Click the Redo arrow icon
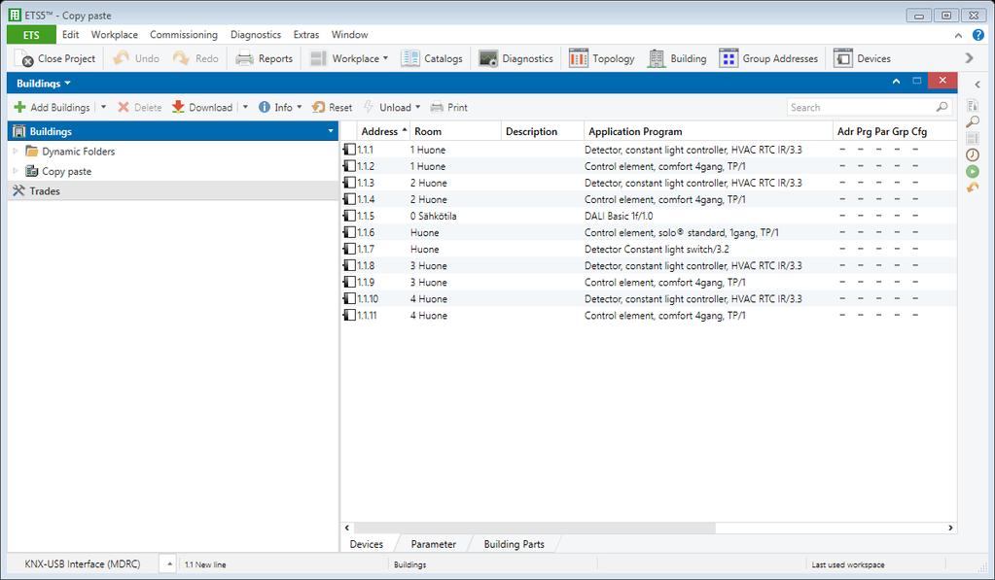The image size is (995, 580). pos(181,58)
